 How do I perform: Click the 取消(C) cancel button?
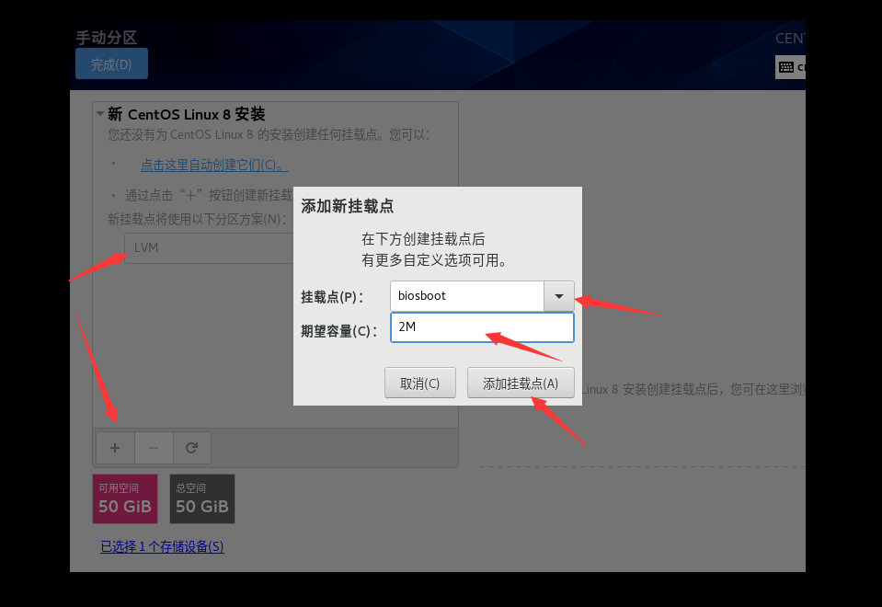pos(420,384)
